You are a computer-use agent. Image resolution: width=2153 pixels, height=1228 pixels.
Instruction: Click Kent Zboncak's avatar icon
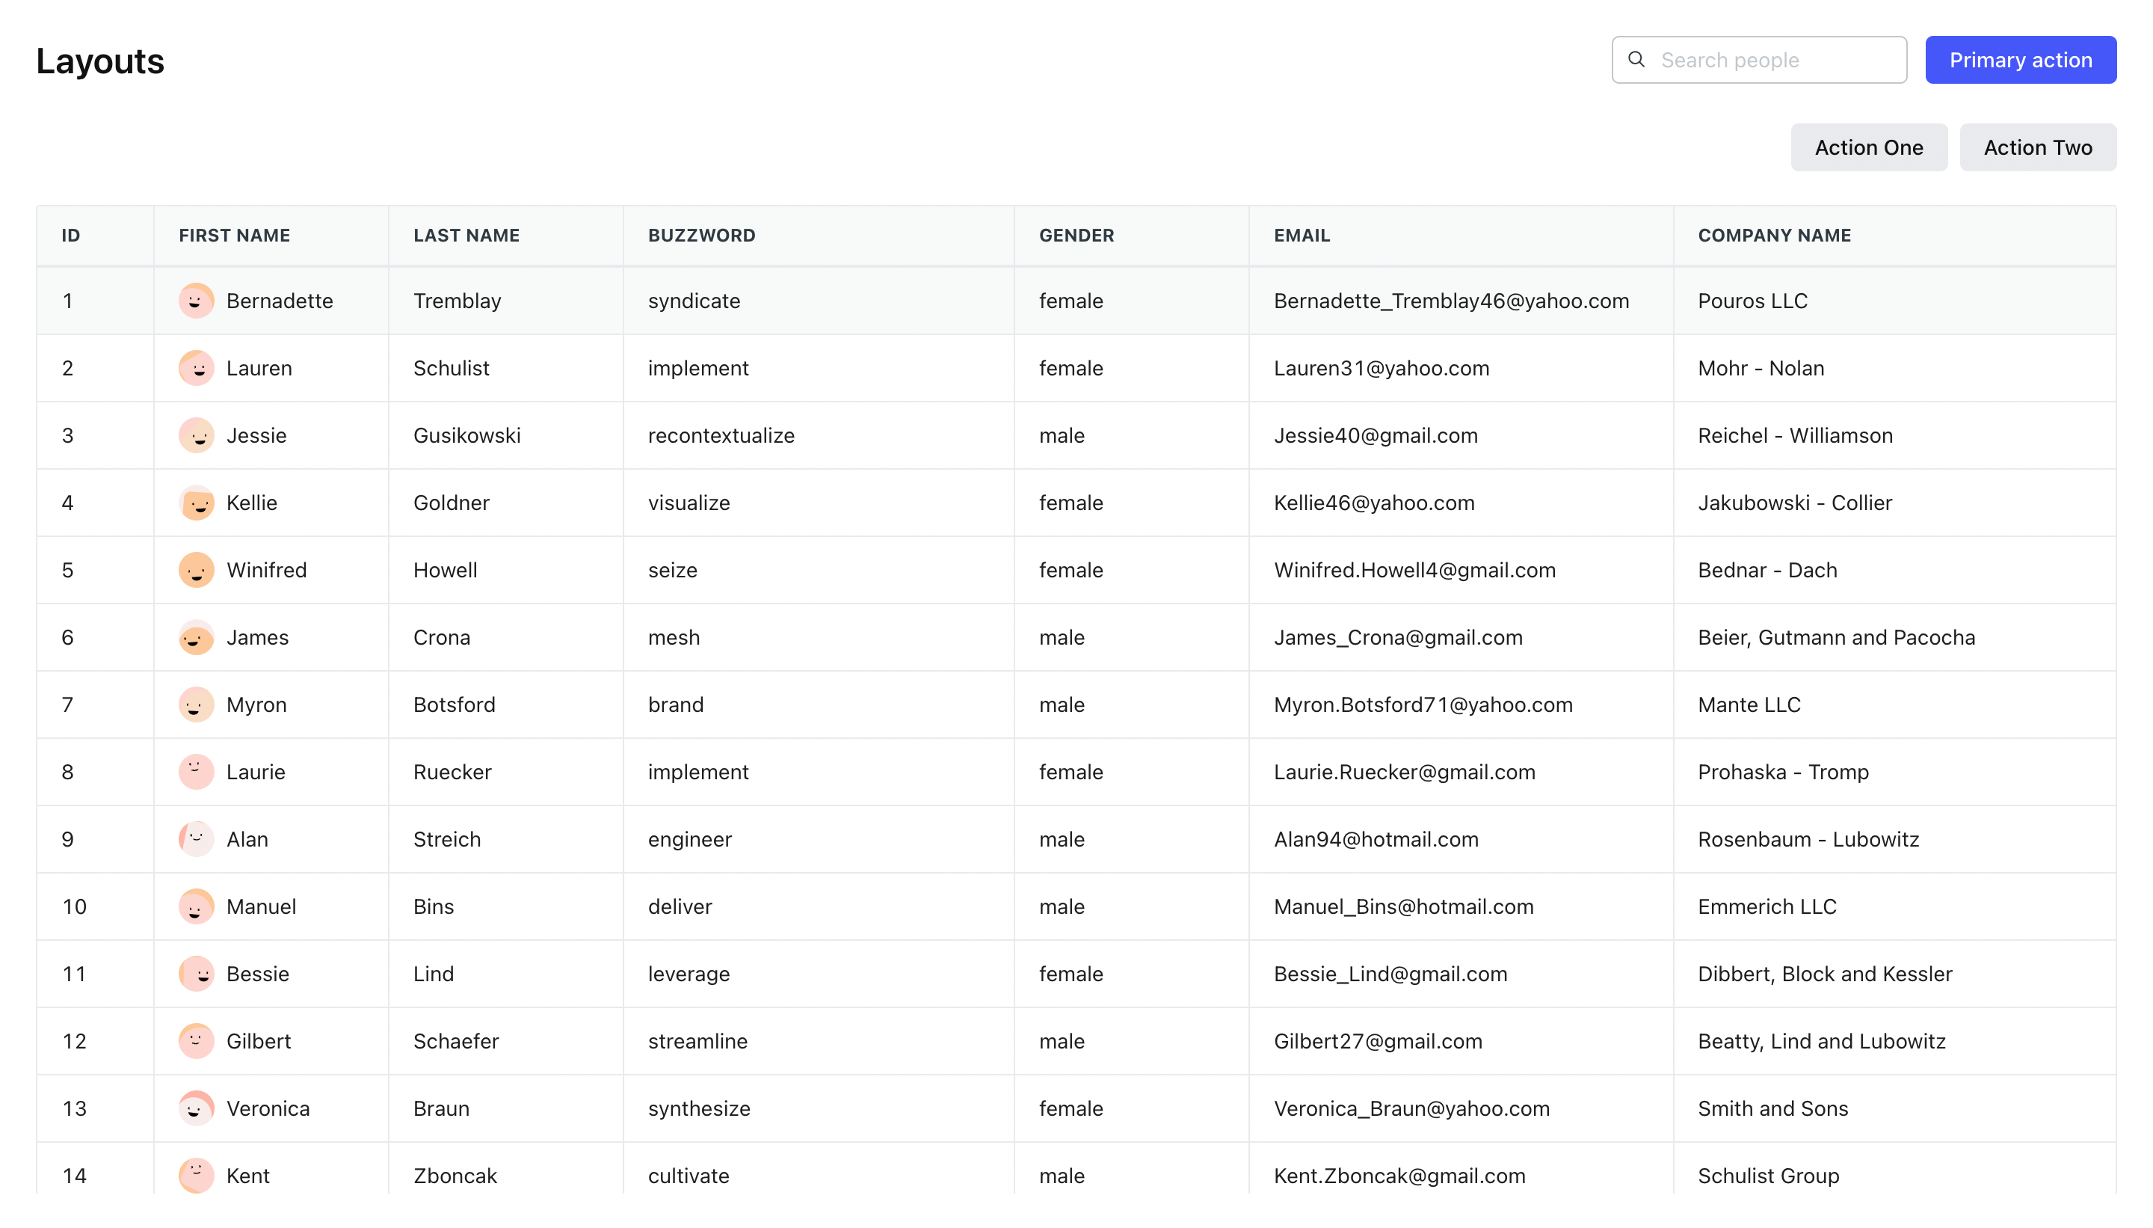click(x=196, y=1175)
